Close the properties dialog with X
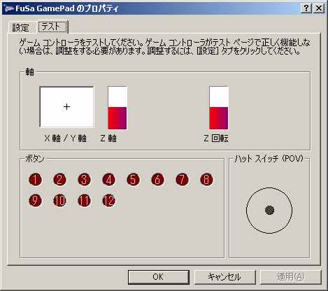Viewport: 328px width, 291px height. [x=318, y=8]
